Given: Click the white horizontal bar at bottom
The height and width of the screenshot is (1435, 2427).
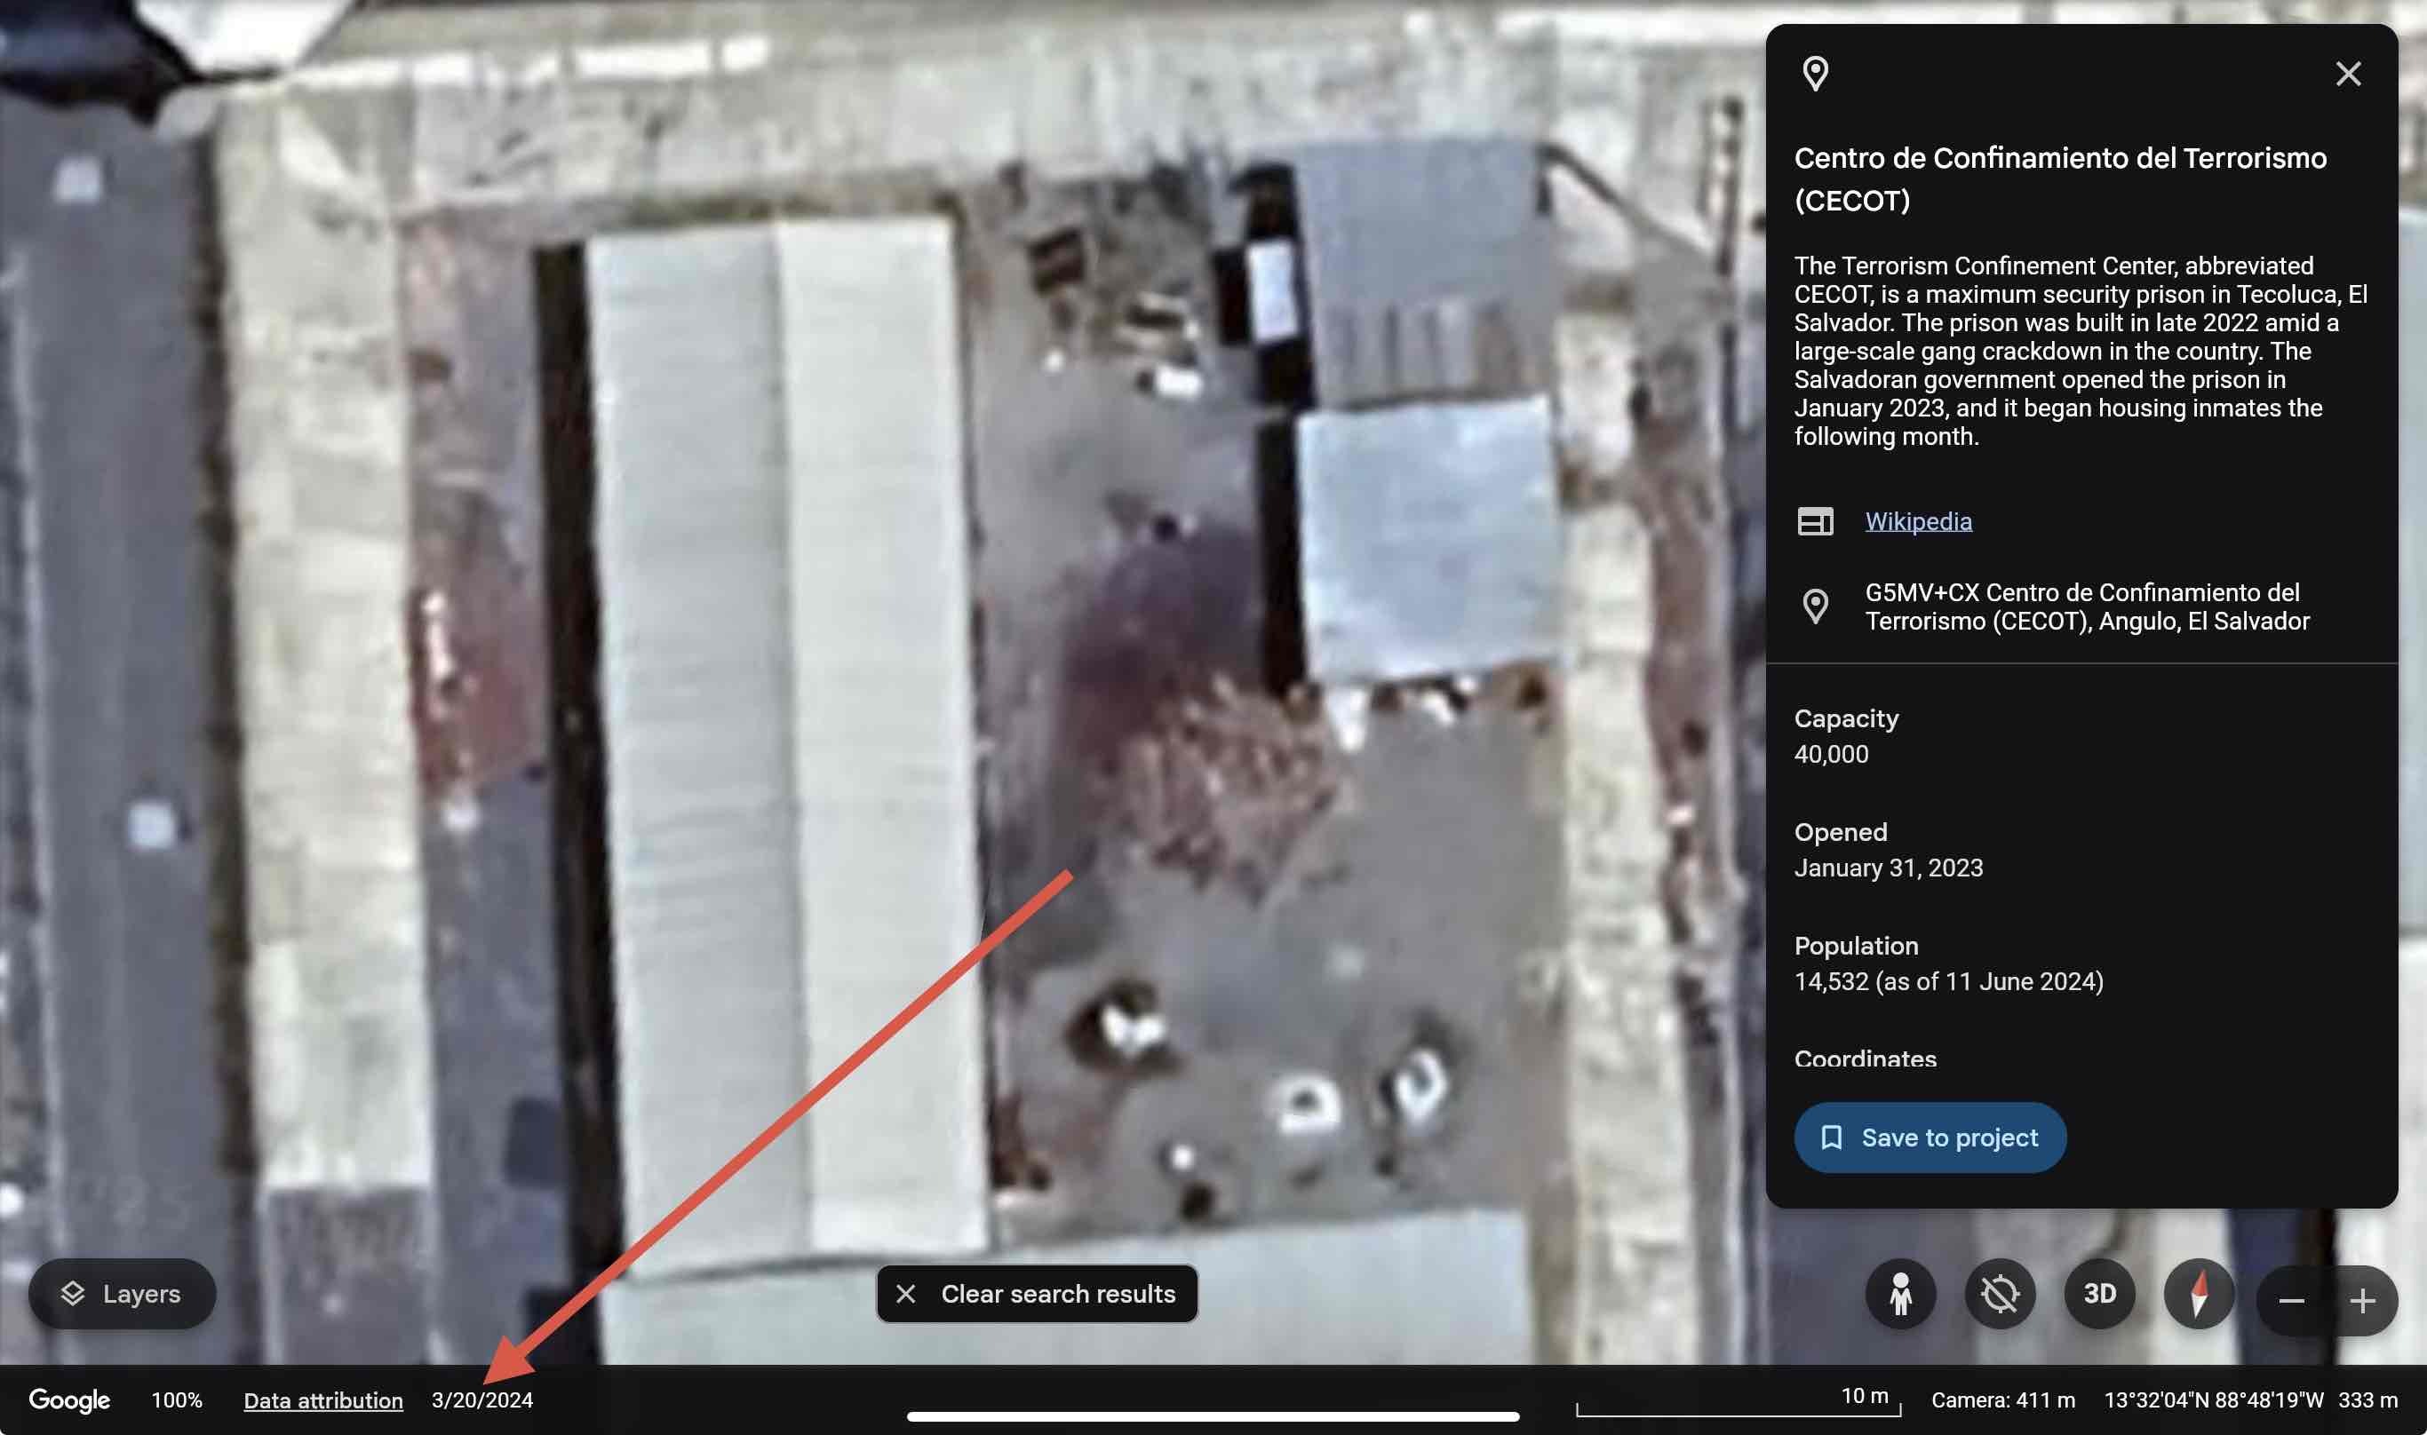Looking at the screenshot, I should (1212, 1416).
